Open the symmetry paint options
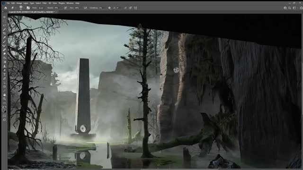This screenshot has height=170, width=303. tap(135, 8)
